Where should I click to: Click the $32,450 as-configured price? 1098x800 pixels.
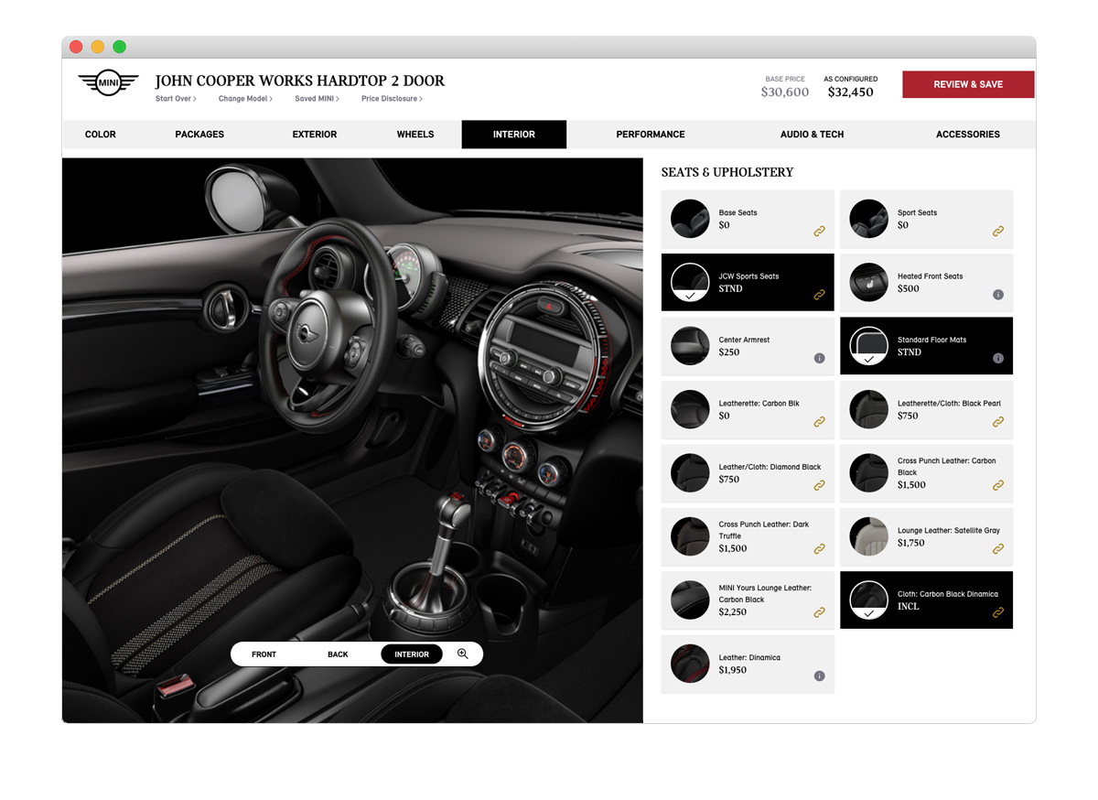pos(851,92)
